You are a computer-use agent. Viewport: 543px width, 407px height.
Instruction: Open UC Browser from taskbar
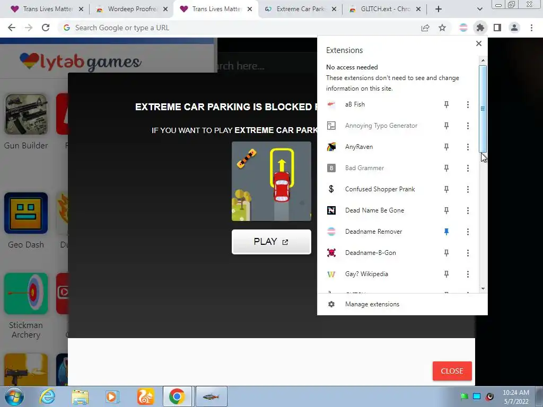(x=145, y=396)
